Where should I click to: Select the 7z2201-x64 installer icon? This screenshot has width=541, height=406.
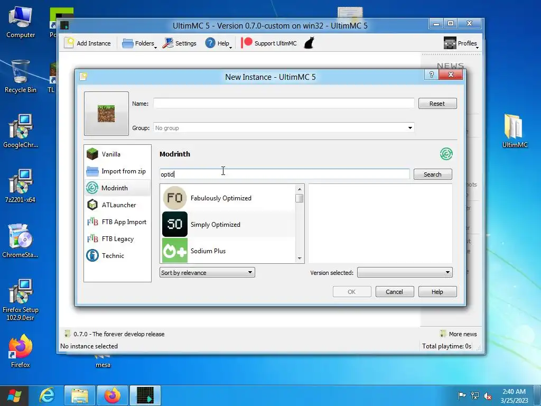tap(21, 186)
